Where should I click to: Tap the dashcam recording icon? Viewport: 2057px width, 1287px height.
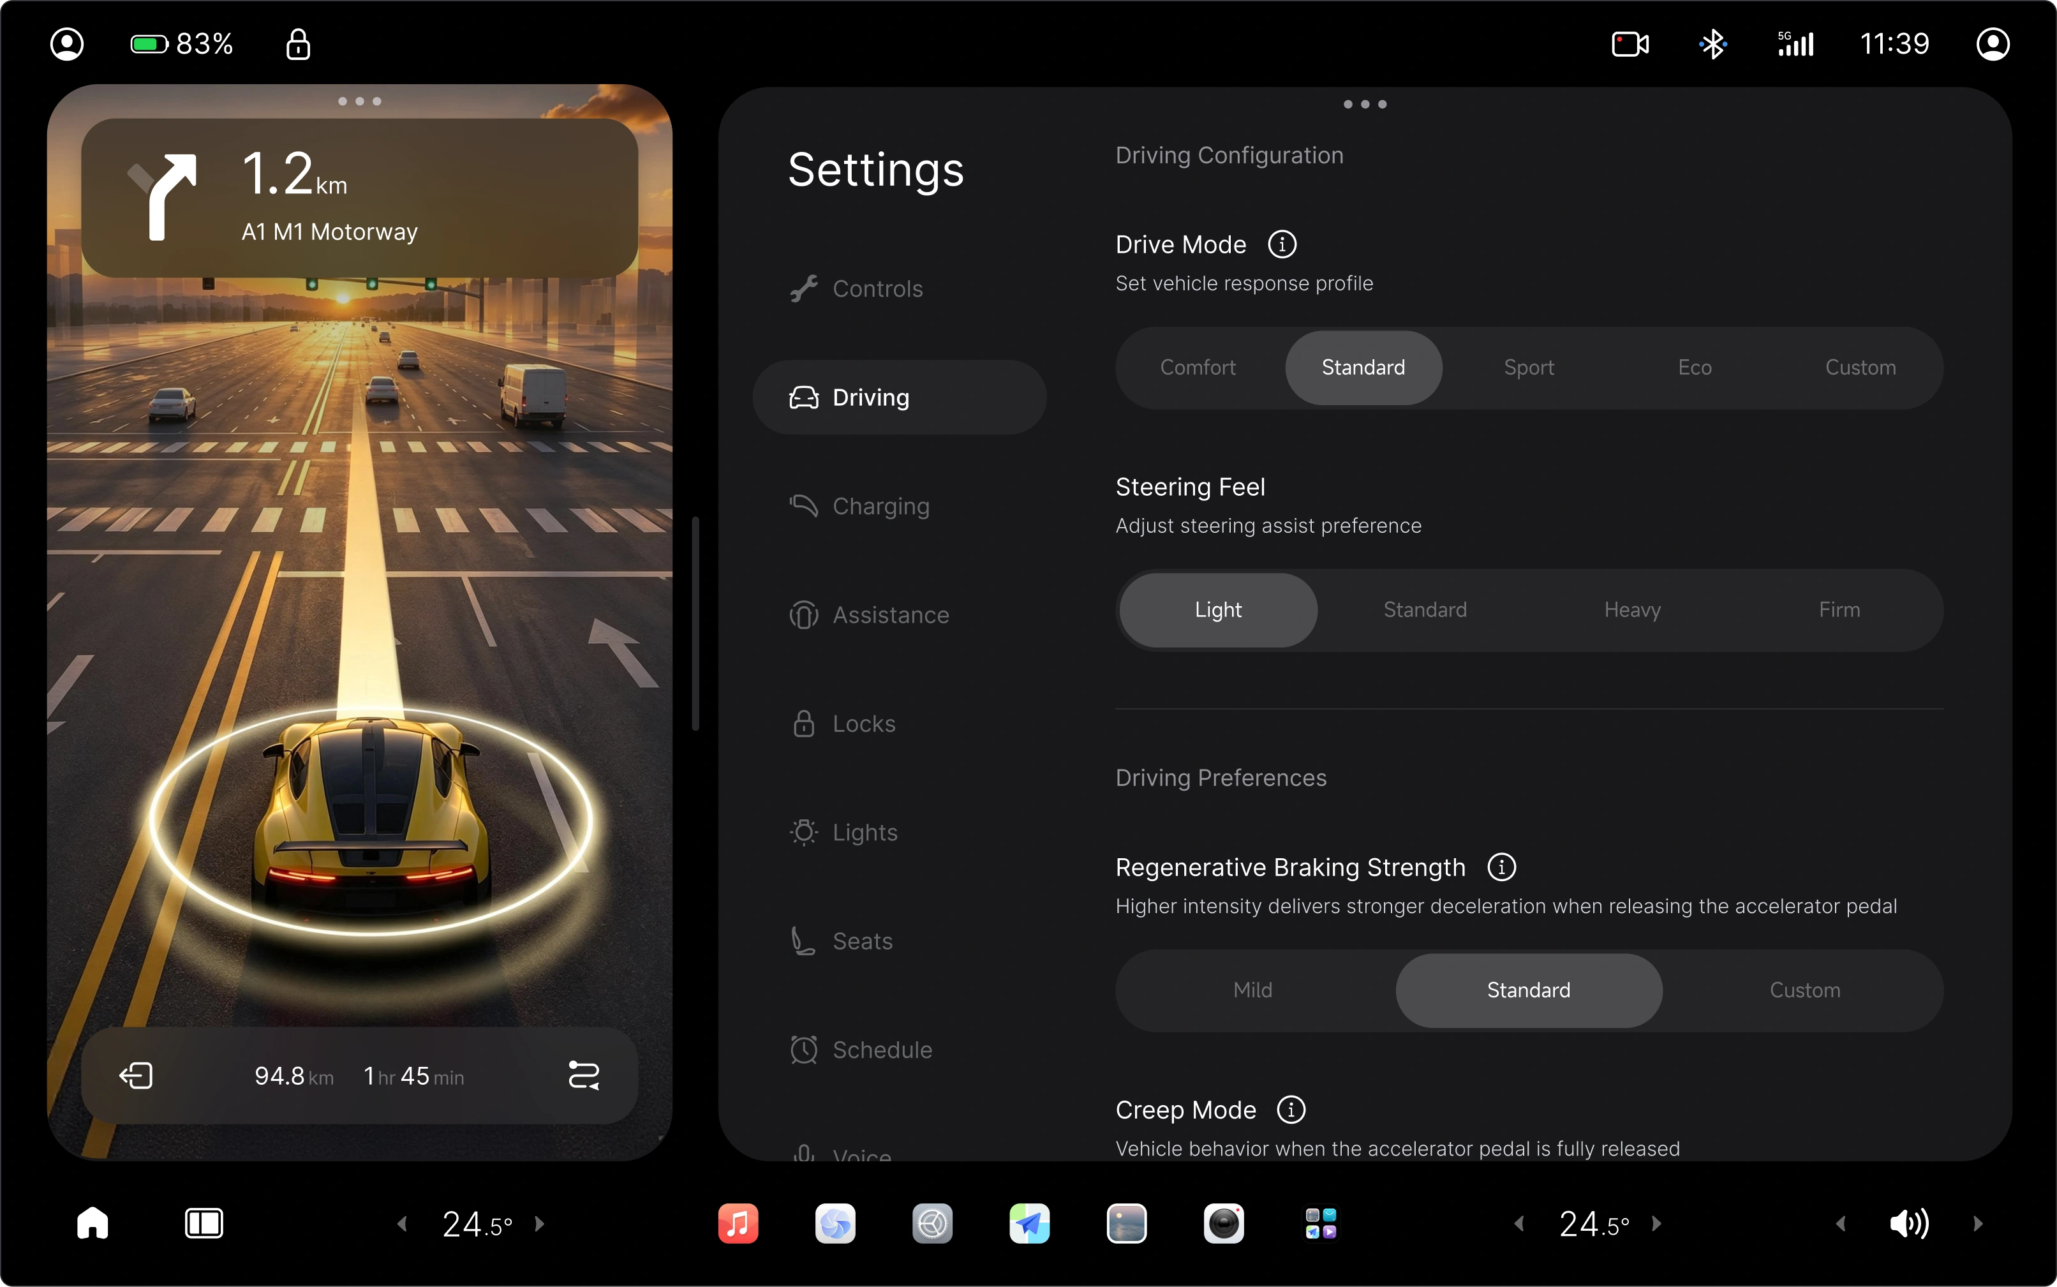coord(1631,43)
